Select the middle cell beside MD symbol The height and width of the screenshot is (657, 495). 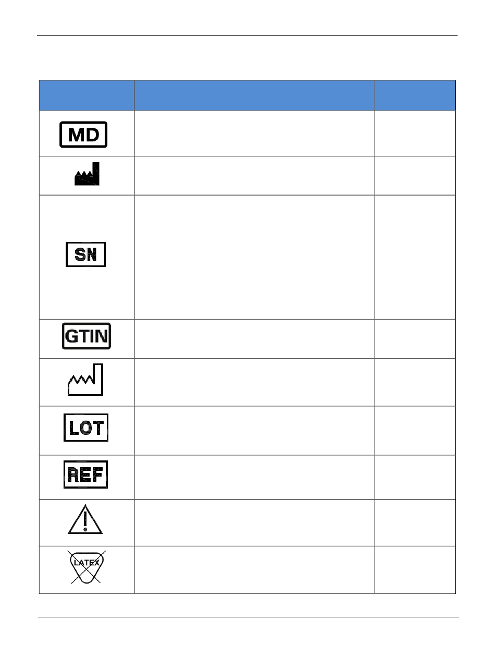[x=254, y=133]
